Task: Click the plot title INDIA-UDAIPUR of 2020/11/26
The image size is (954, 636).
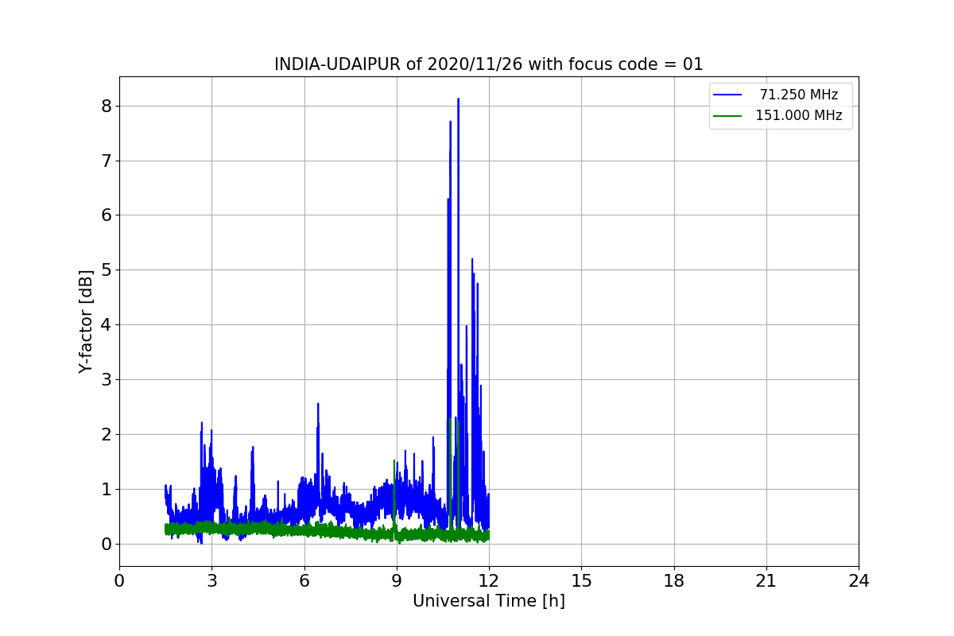Action: (488, 64)
